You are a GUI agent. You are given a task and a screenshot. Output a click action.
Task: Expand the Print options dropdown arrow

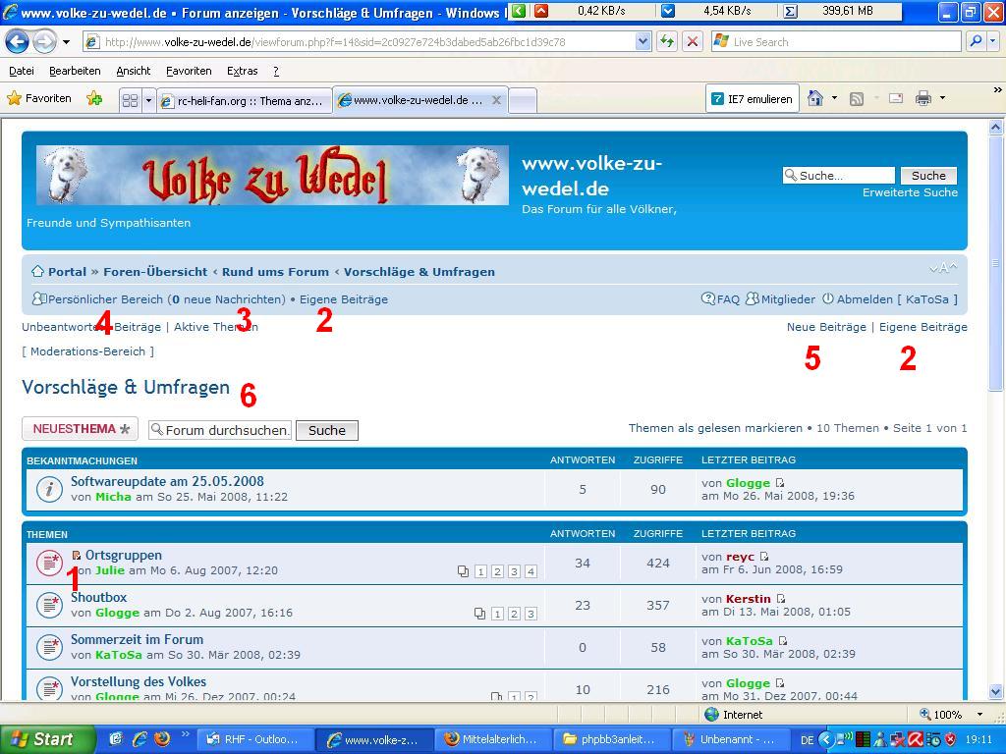tap(942, 98)
